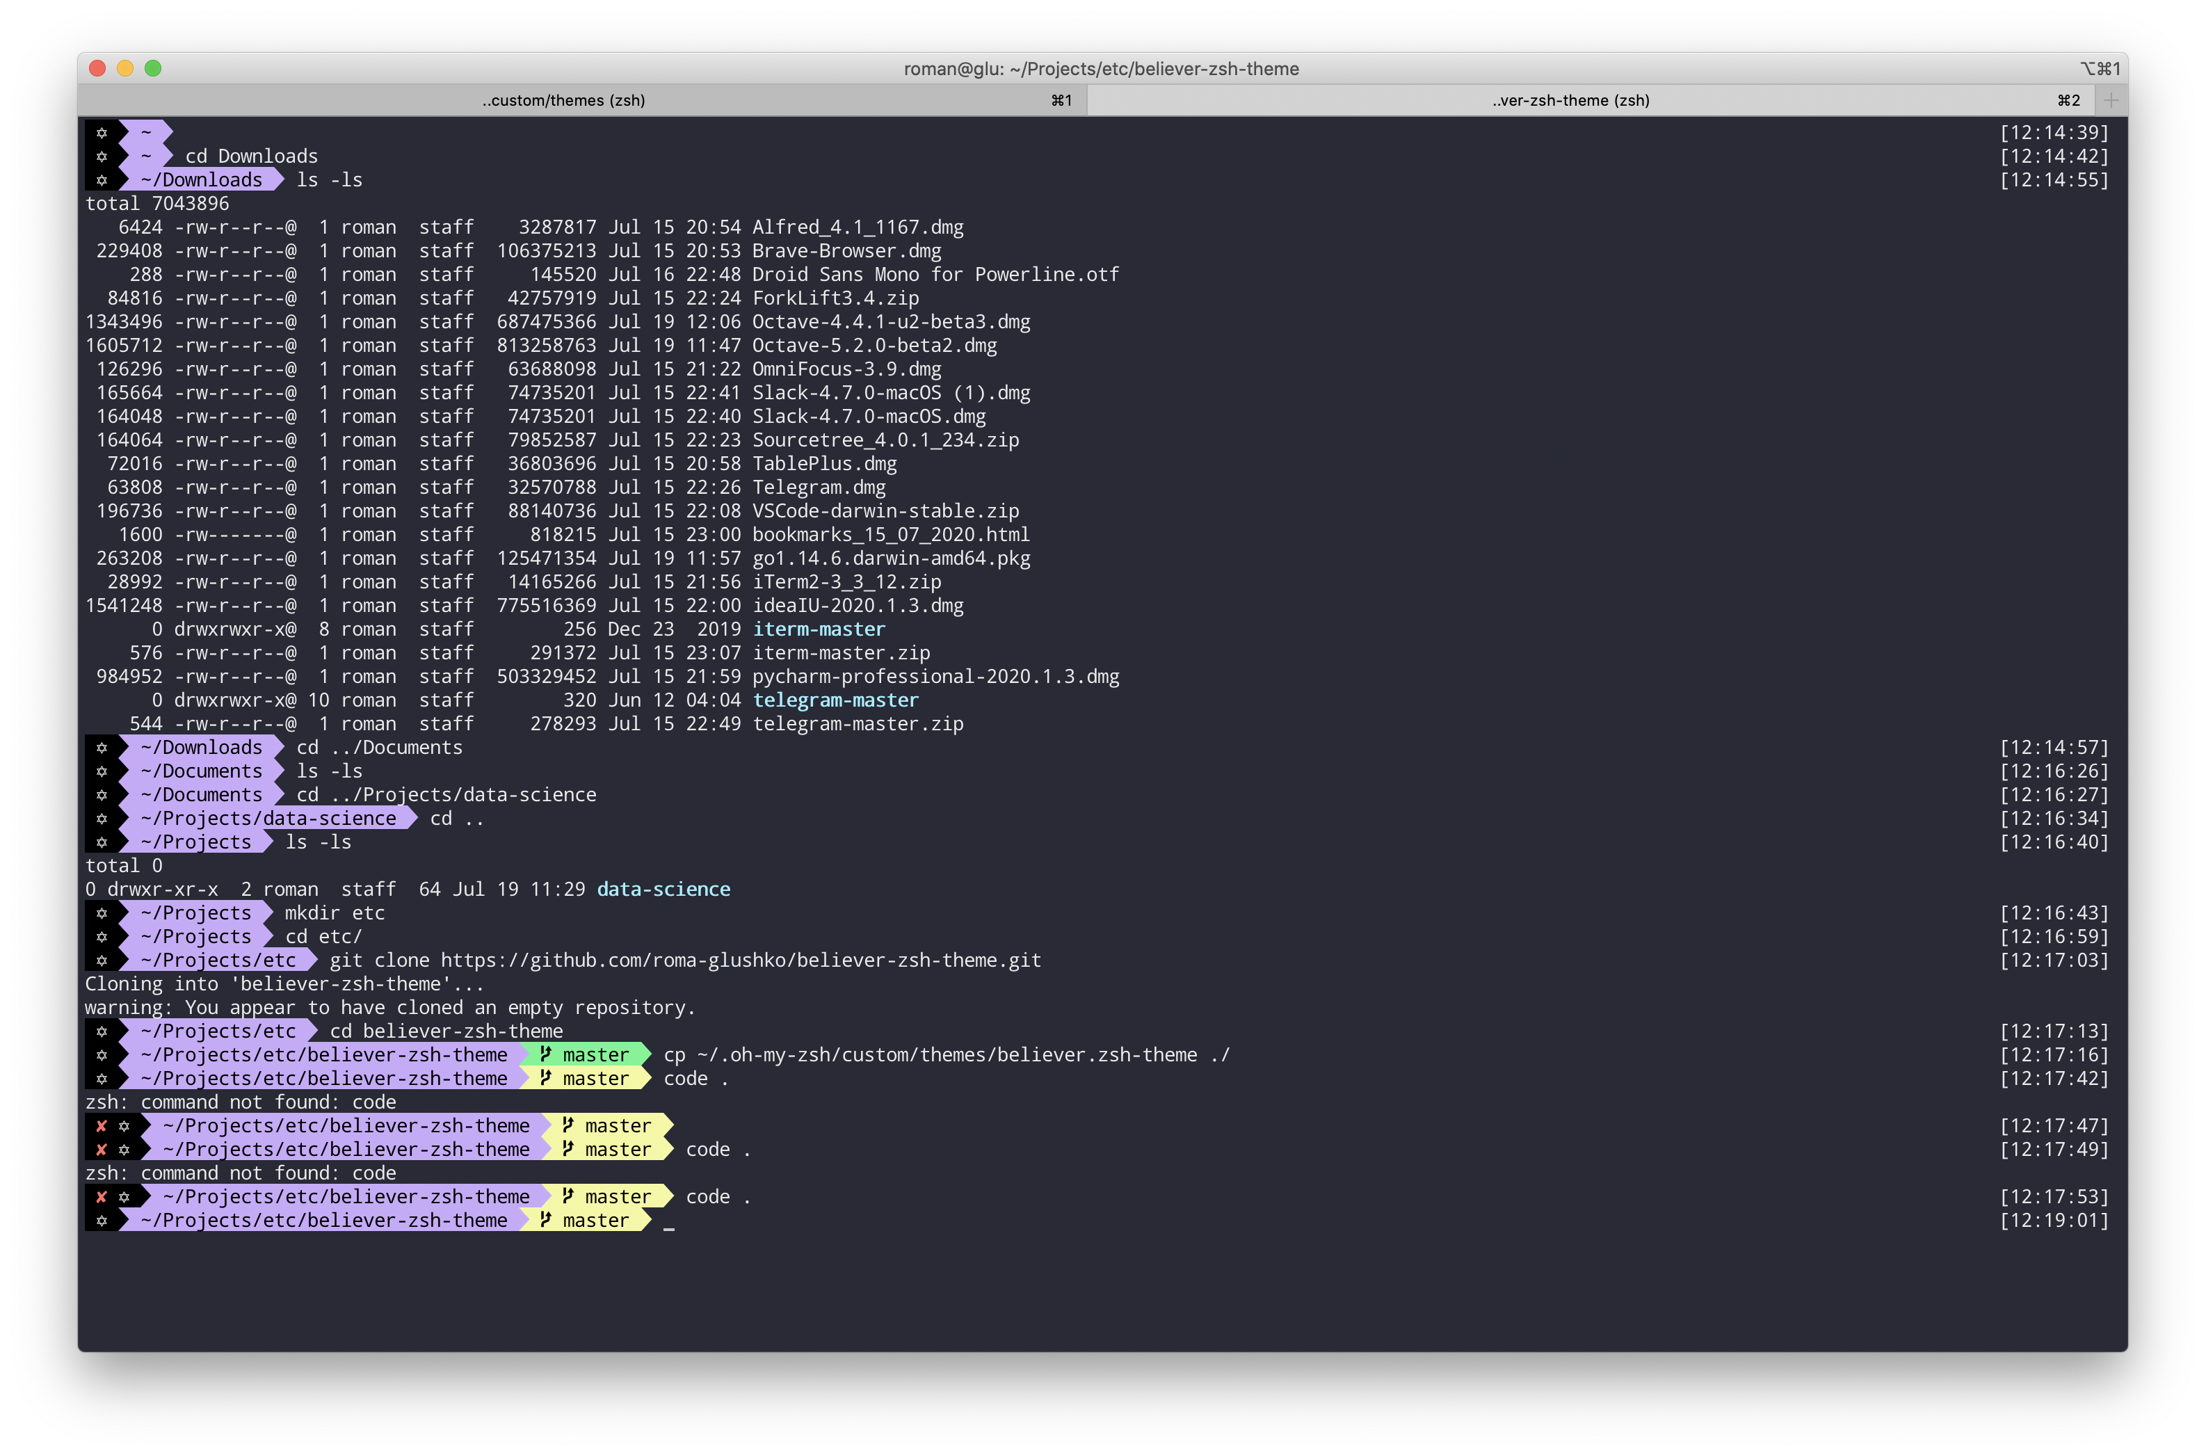Click branch icon on last prompt line

[545, 1220]
